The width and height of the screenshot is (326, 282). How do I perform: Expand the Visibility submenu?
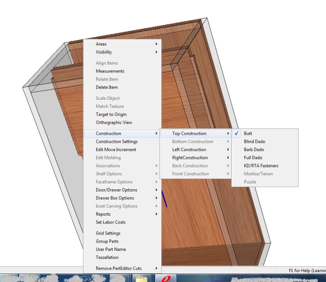click(104, 52)
